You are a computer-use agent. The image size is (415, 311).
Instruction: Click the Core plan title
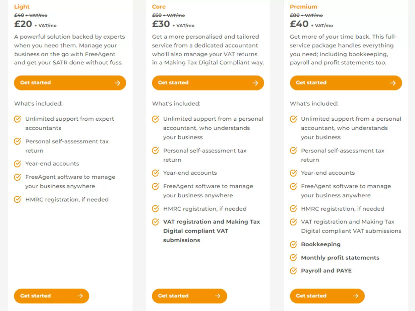pos(159,7)
